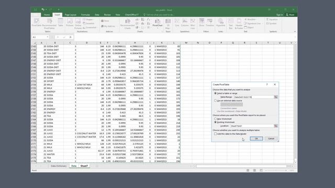Open the Name Box dropdown arrow
The height and width of the screenshot is (188, 335).
tap(48, 37)
